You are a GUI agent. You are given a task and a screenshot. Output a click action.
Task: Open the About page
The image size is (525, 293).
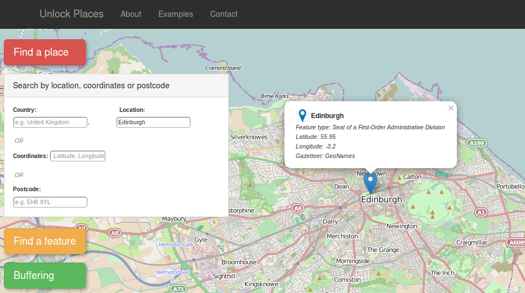click(x=131, y=14)
